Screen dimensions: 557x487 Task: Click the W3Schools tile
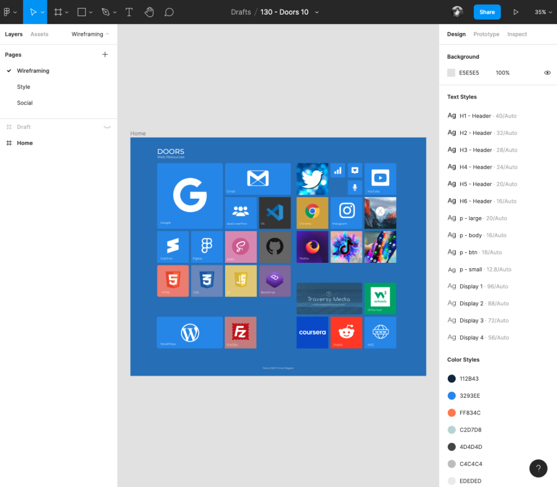tap(380, 299)
